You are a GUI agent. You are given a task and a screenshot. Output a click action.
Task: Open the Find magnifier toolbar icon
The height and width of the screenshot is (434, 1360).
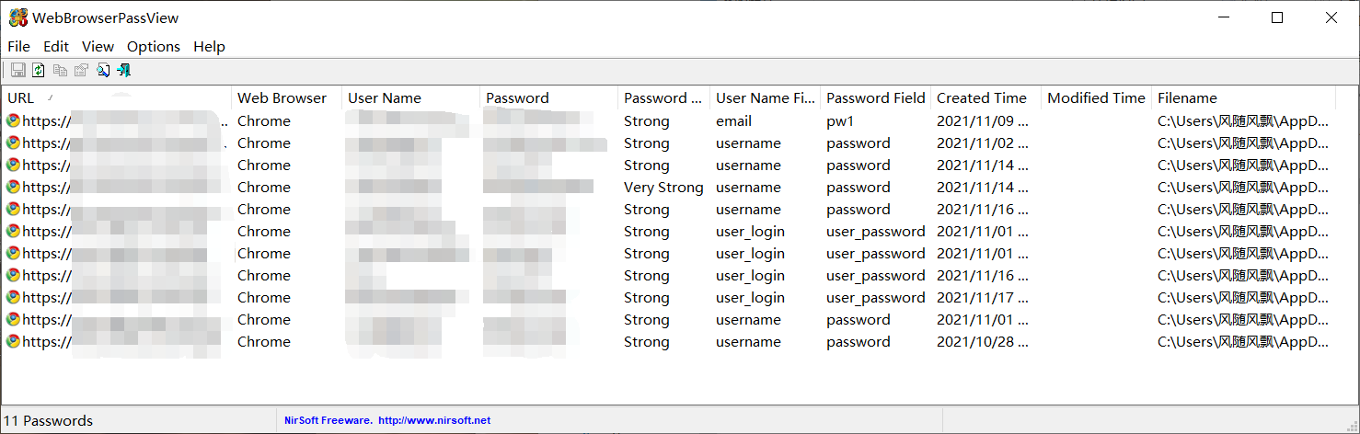click(103, 70)
